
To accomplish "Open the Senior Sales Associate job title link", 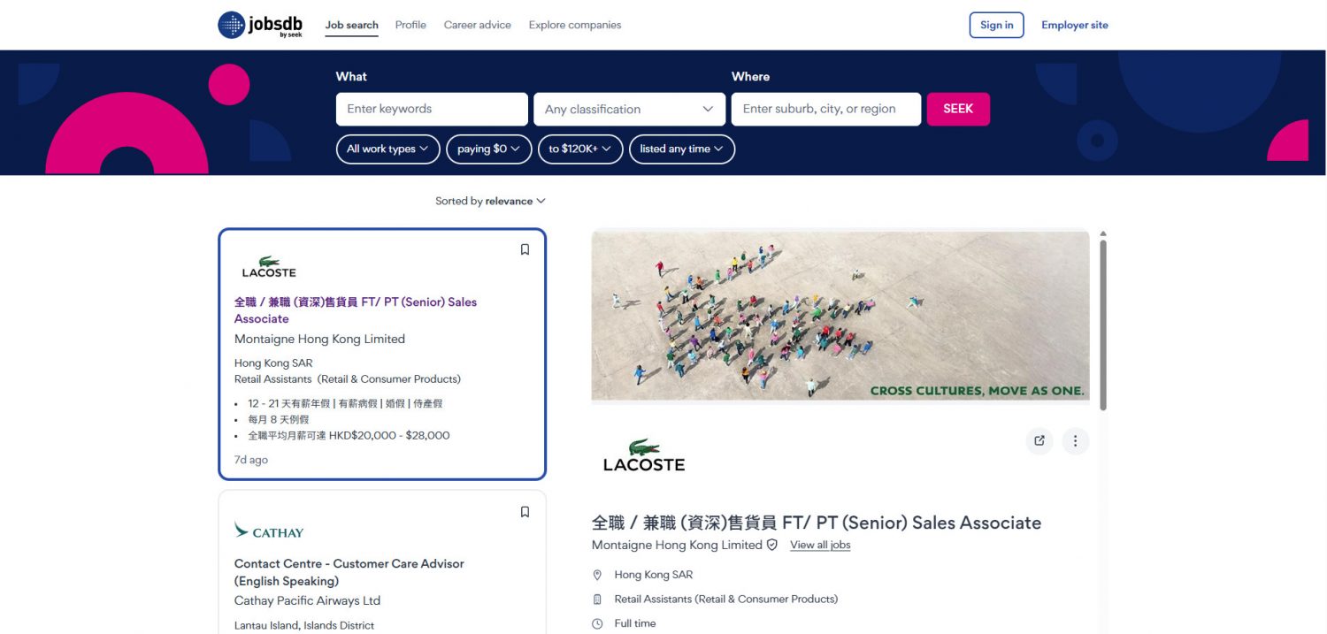I will (355, 310).
